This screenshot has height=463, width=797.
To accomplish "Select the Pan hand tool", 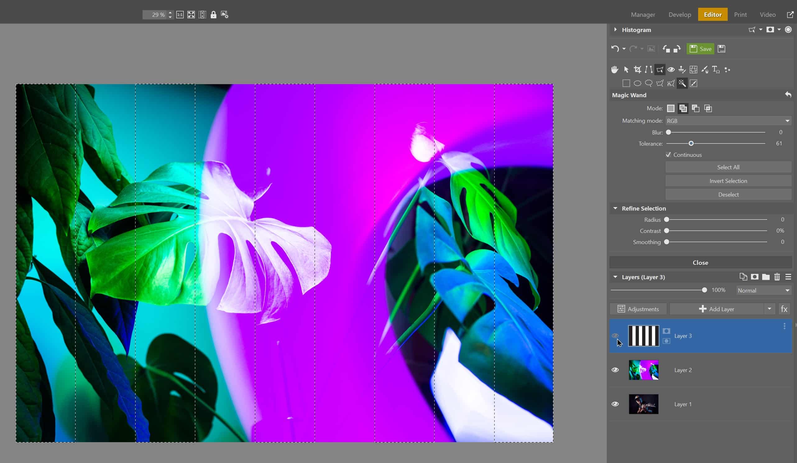I will [x=615, y=70].
